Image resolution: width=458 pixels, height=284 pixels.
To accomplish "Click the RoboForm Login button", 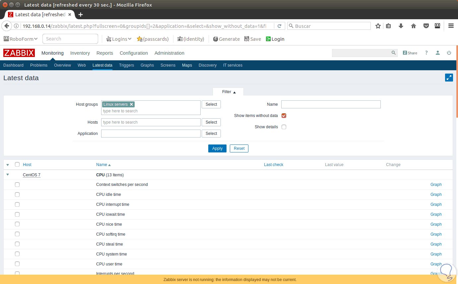I will click(x=275, y=39).
